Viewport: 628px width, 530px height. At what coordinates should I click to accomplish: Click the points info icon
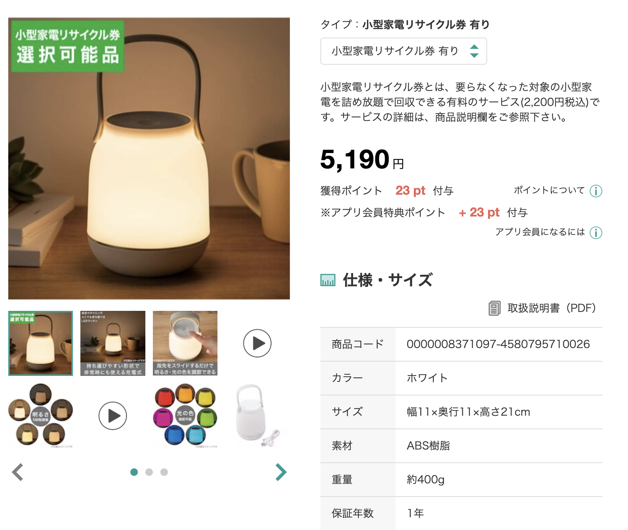pyautogui.click(x=596, y=191)
